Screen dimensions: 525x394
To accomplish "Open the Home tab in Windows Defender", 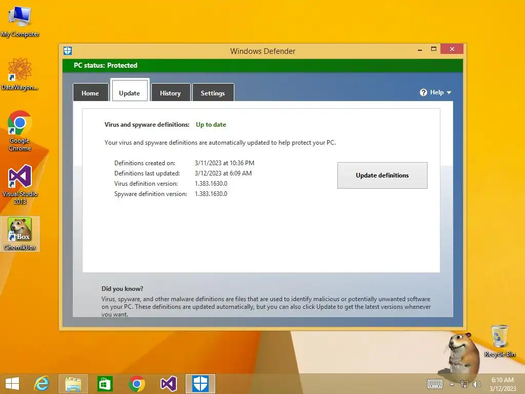I will tap(90, 93).
